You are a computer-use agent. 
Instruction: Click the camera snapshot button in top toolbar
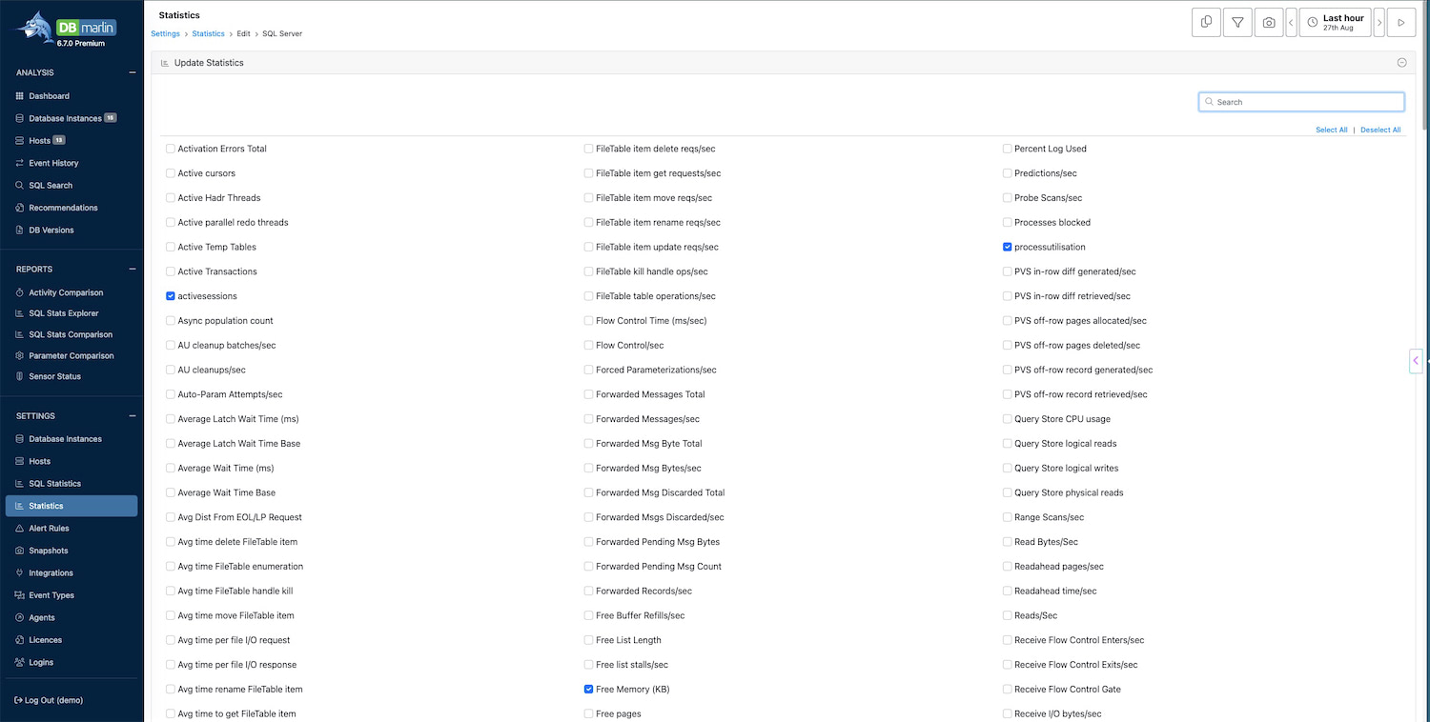coord(1269,22)
